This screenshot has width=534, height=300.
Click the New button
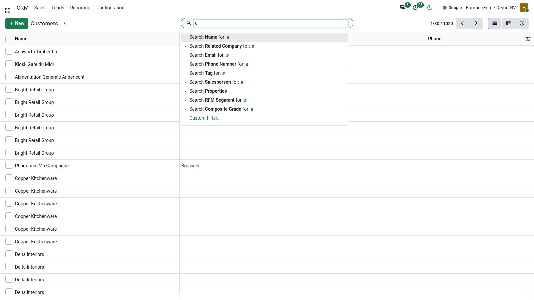(17, 23)
